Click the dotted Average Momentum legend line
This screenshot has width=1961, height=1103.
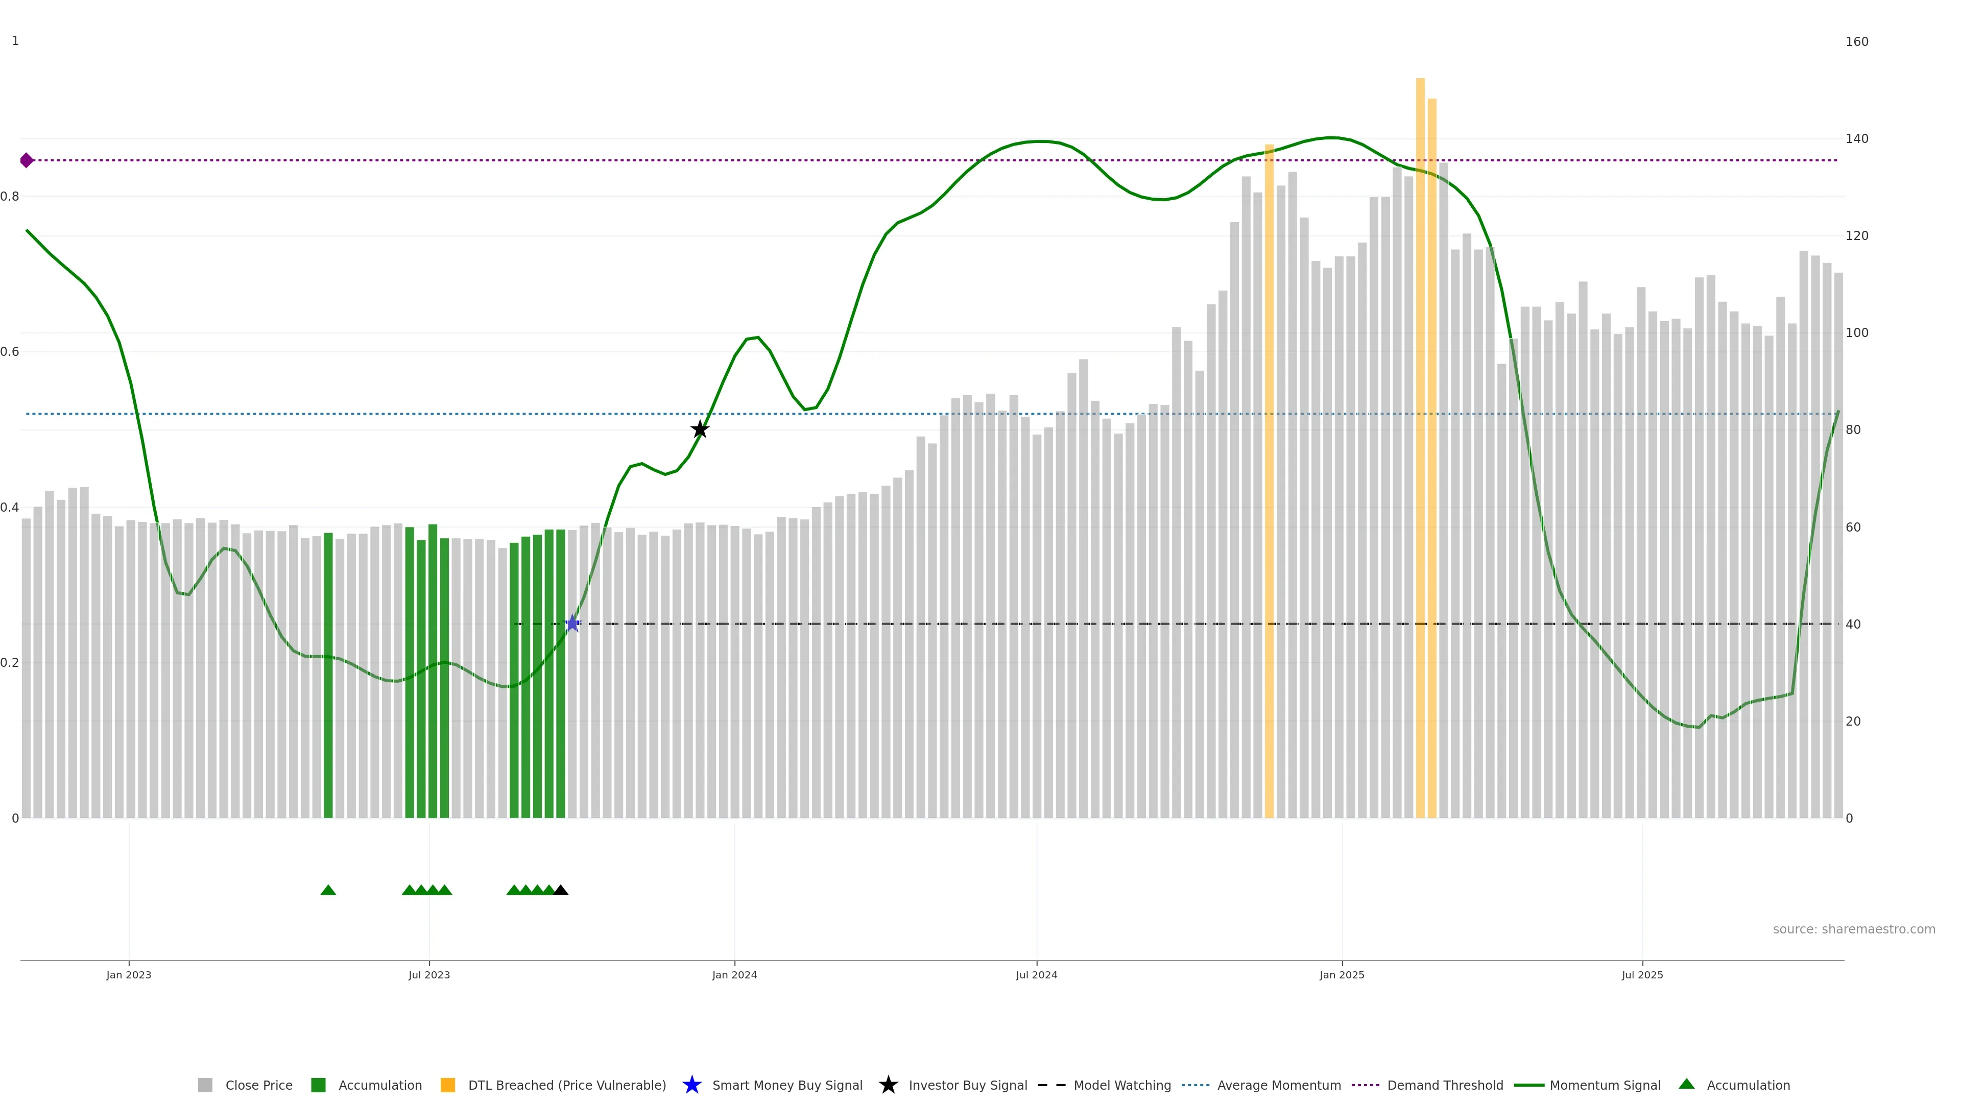1195,1085
